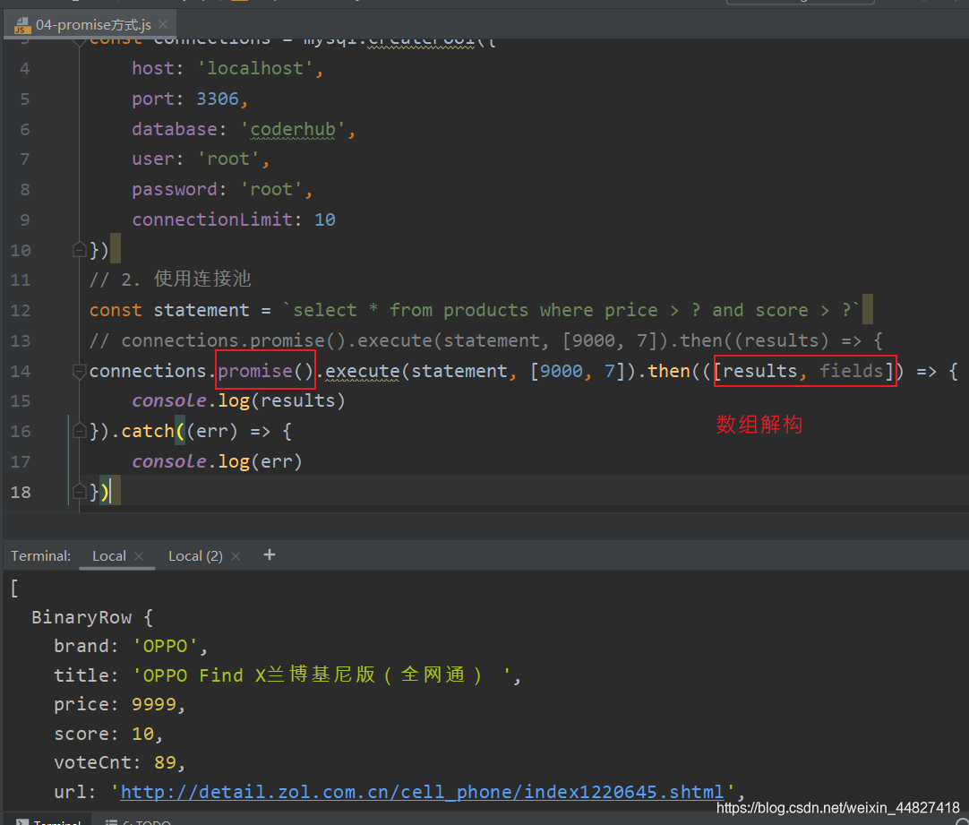The height and width of the screenshot is (825, 969).
Task: Open the detail.zol.com.cn URL in terminal output
Action: point(422,792)
